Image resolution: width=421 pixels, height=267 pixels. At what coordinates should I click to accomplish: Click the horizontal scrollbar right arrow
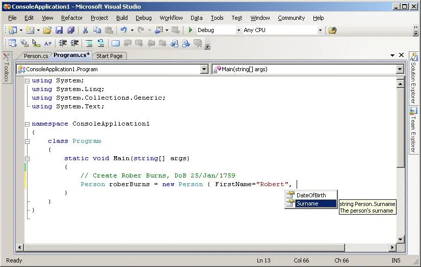[x=392, y=248]
